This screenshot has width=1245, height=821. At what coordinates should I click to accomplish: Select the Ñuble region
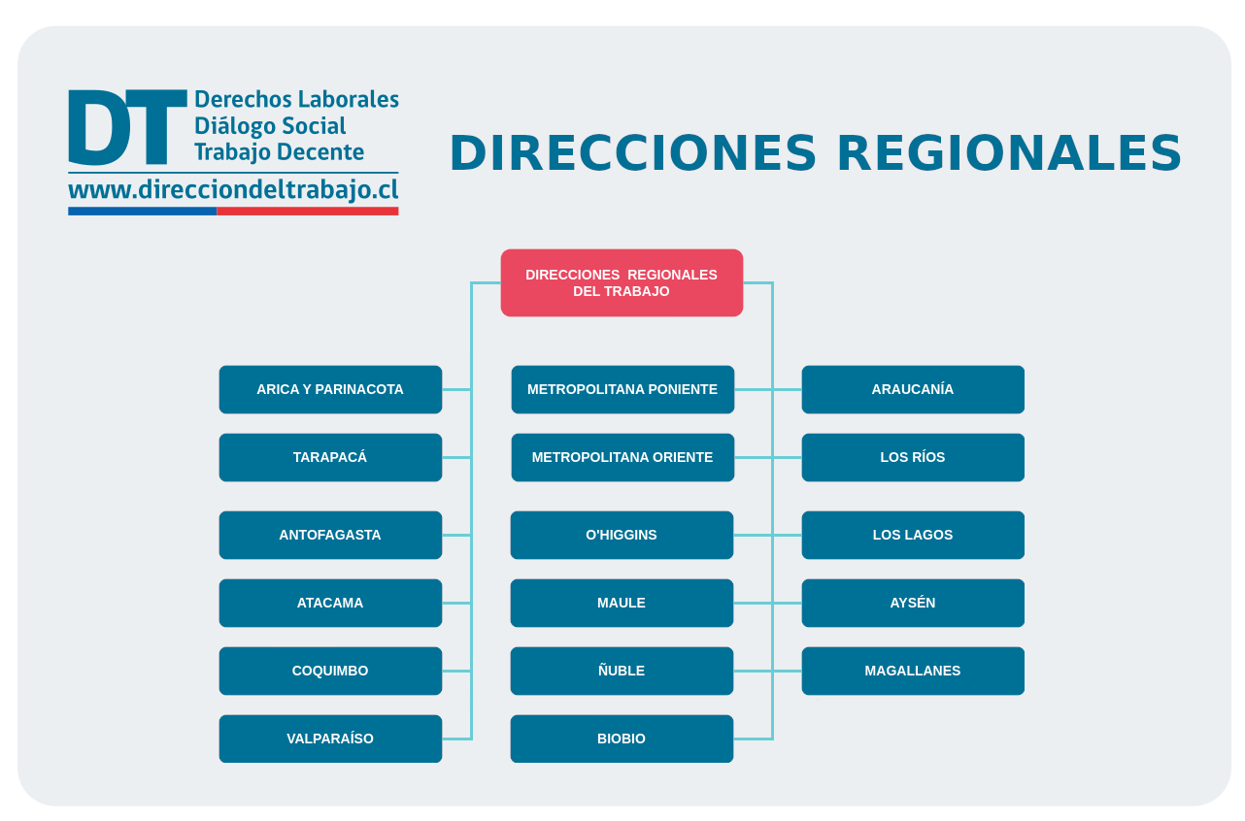[622, 671]
